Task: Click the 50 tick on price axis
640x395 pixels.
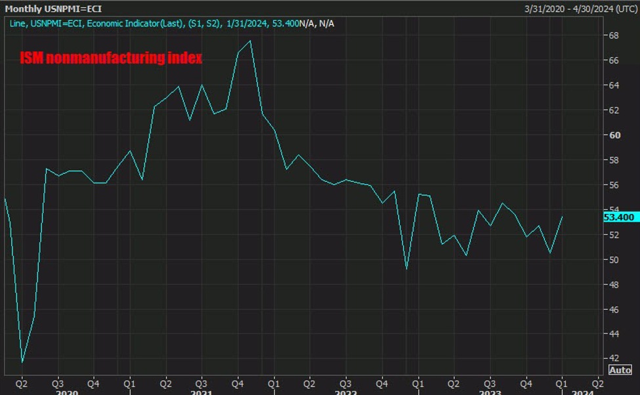Action: point(614,260)
